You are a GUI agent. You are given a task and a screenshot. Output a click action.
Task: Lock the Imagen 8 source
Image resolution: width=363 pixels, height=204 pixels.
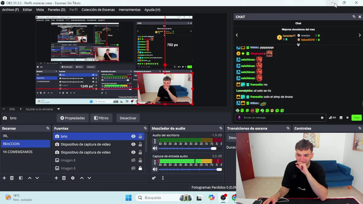[140, 160]
